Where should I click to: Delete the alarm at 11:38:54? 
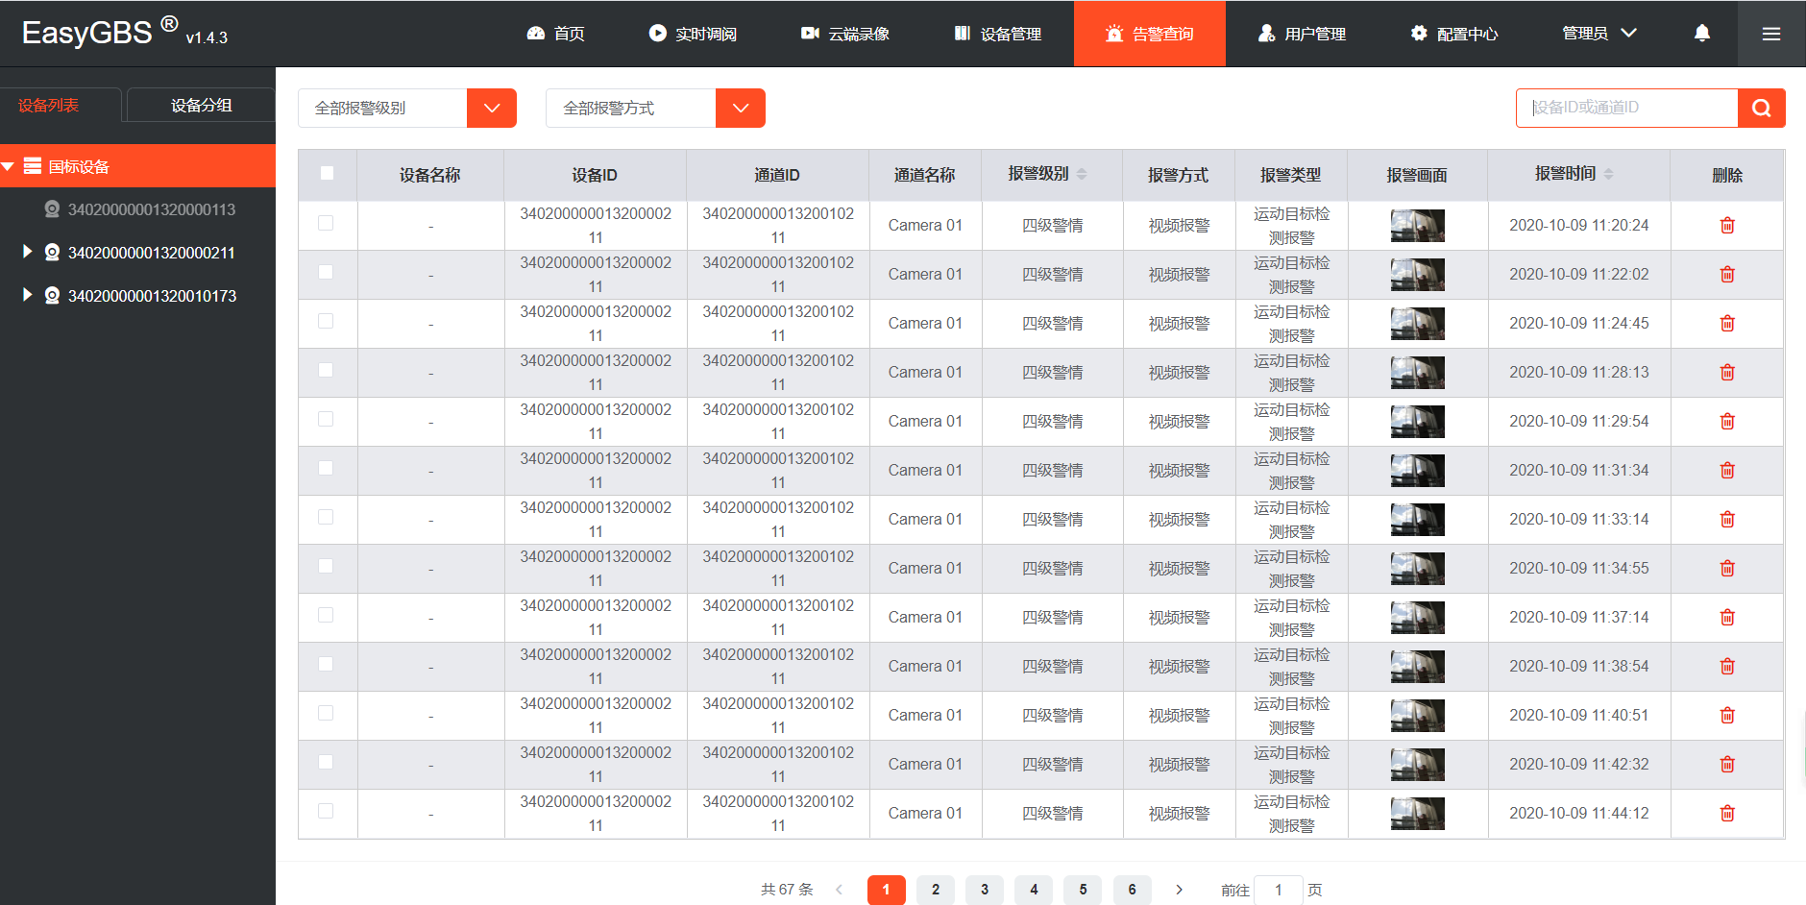tap(1727, 666)
